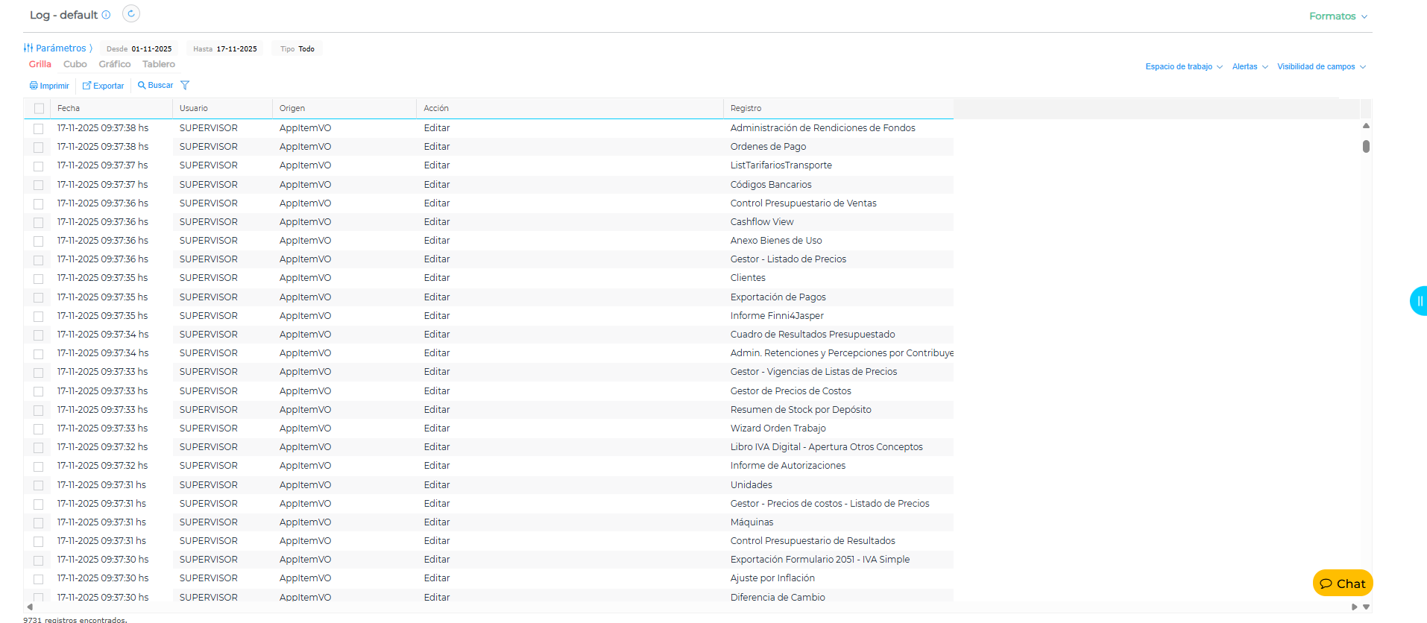Open the Parámetros sliders icon
The height and width of the screenshot is (623, 1427).
(x=28, y=48)
